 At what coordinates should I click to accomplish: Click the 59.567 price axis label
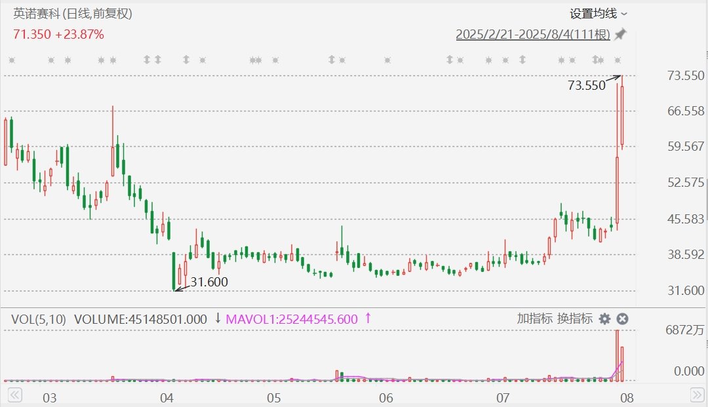coord(686,146)
